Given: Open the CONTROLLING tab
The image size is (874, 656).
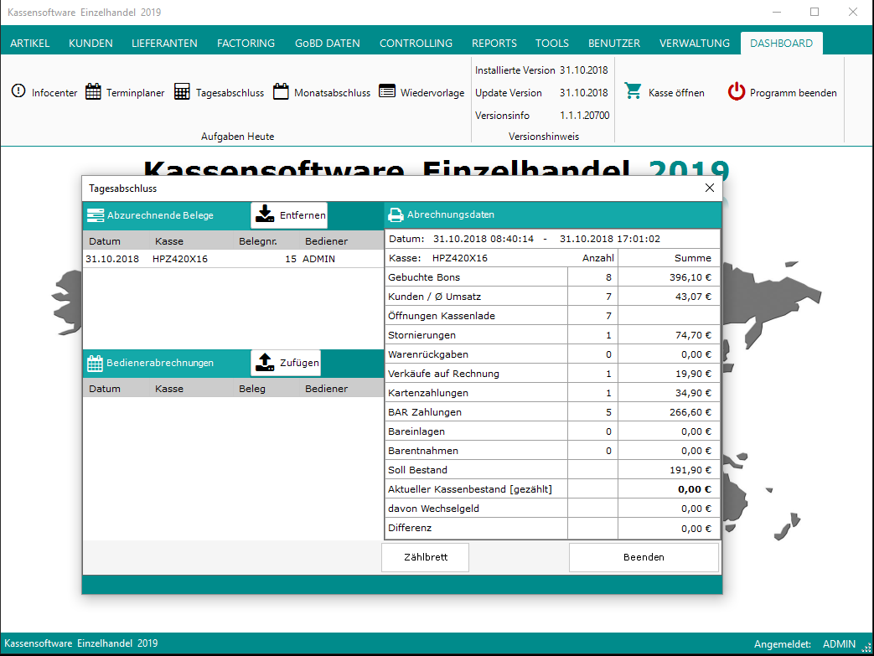Looking at the screenshot, I should coord(416,44).
